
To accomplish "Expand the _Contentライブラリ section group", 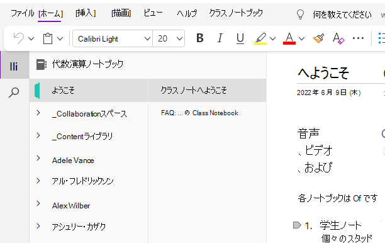I will 38,135.
